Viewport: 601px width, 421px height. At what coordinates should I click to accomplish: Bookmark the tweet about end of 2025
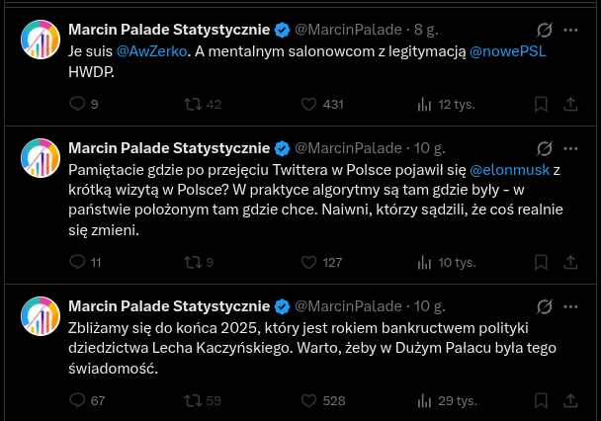tap(541, 400)
